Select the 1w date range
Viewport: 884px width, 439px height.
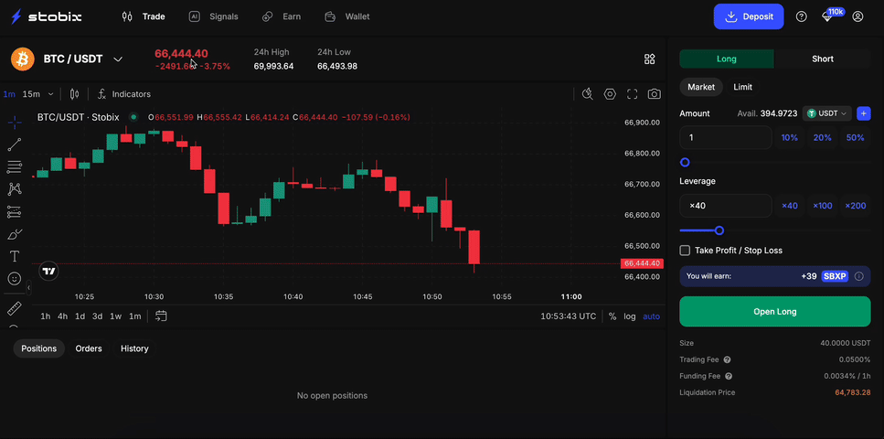115,316
